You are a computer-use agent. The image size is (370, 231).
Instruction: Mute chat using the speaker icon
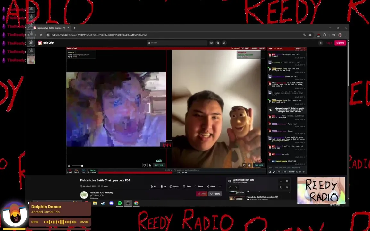304,172
